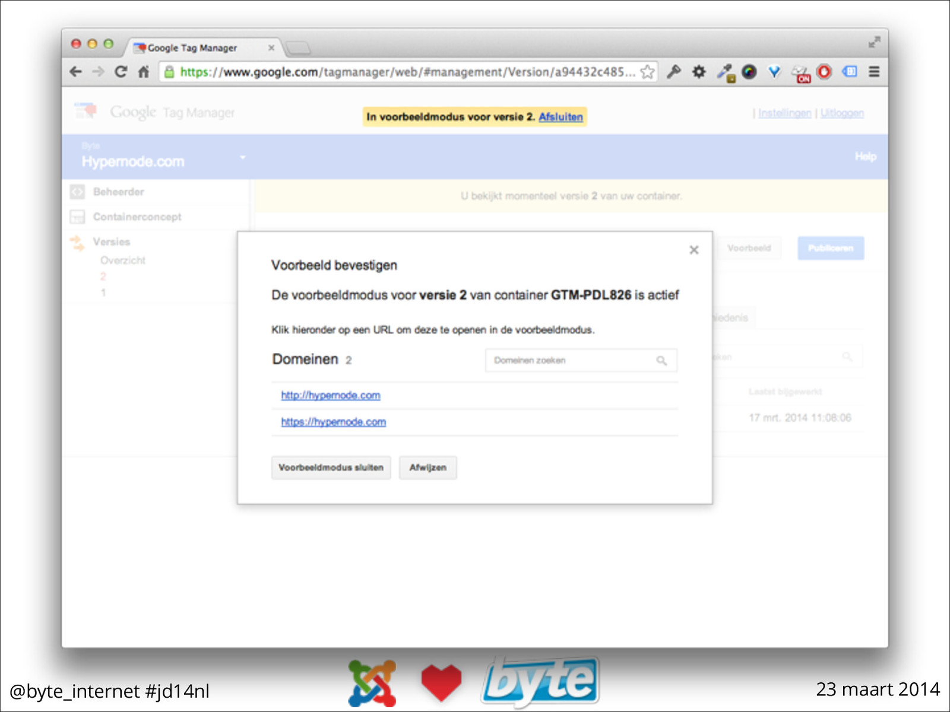Reload the Tag Manager page

(121, 72)
